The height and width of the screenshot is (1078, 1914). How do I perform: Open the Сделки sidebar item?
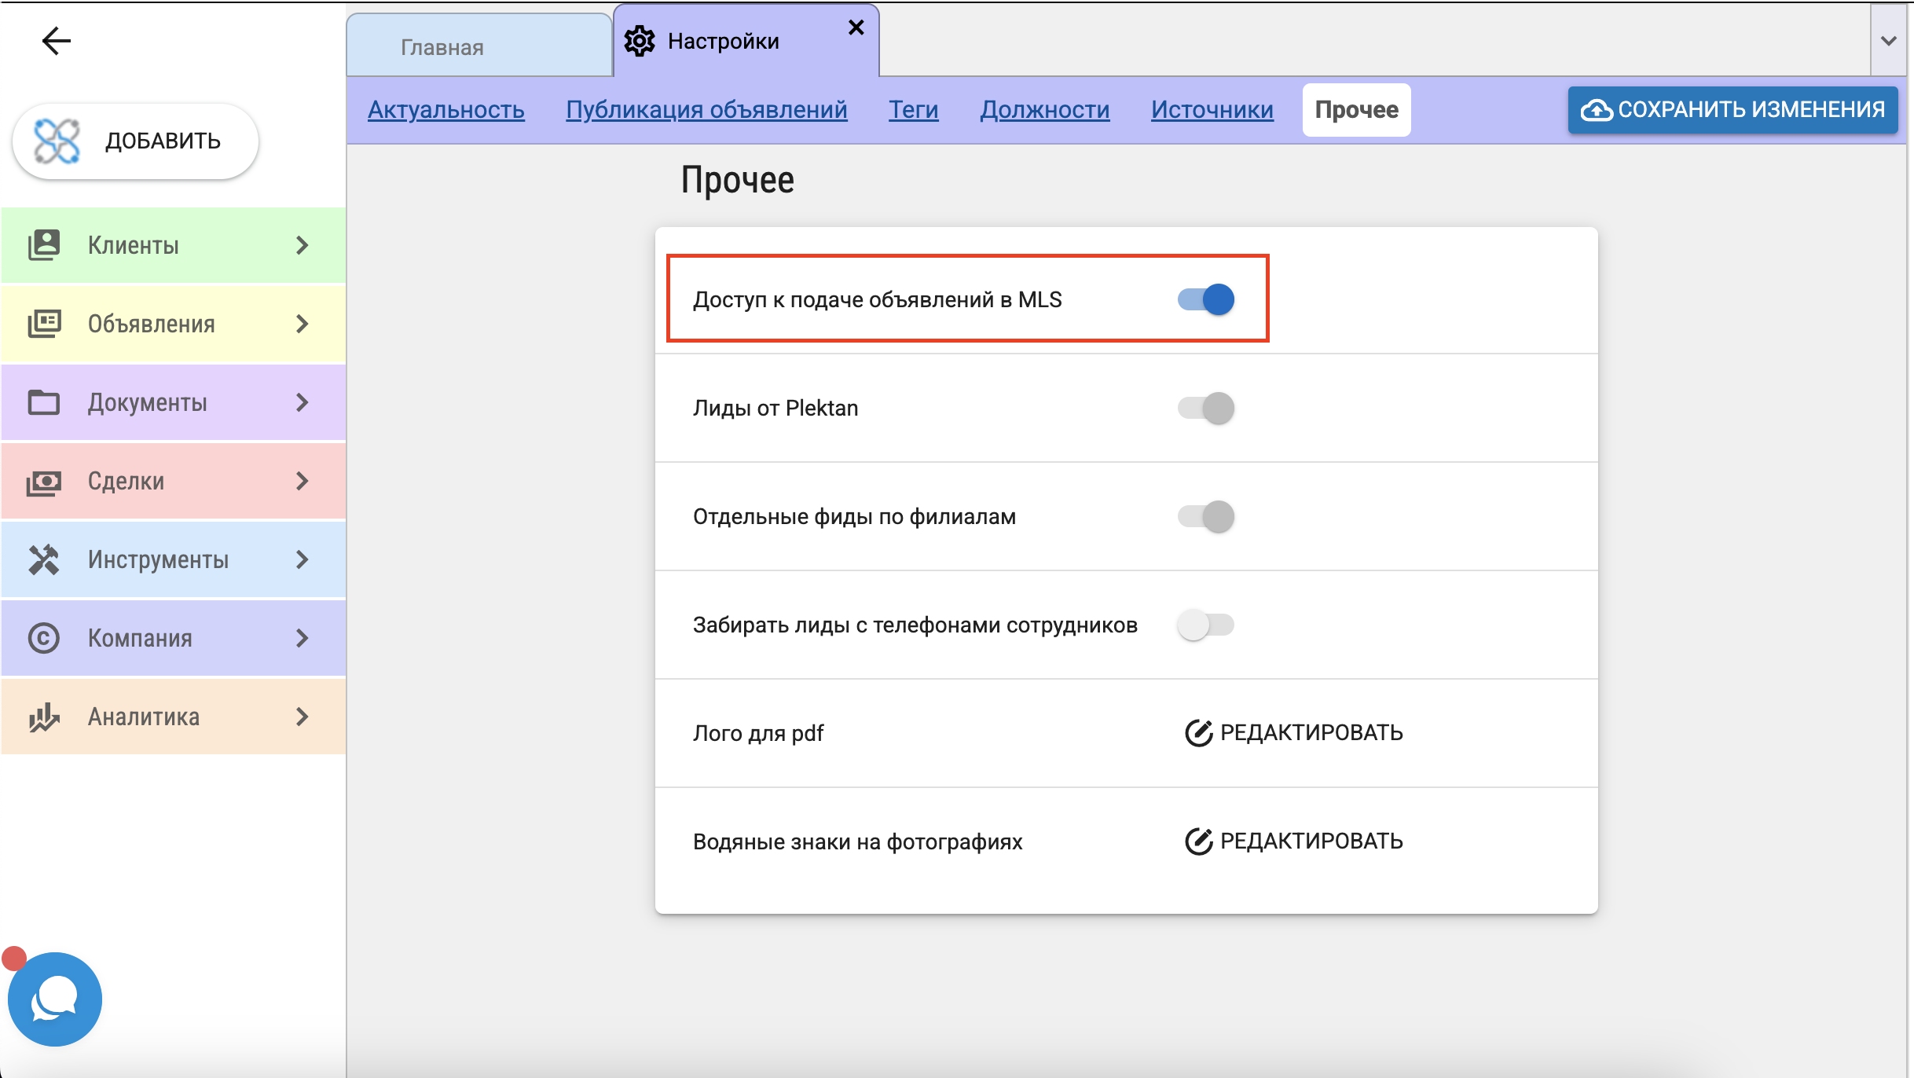tap(173, 481)
